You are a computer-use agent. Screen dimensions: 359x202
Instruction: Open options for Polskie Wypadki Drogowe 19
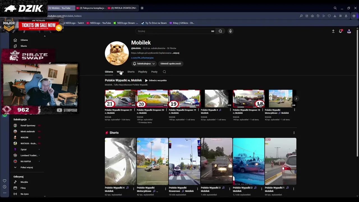coord(199,110)
